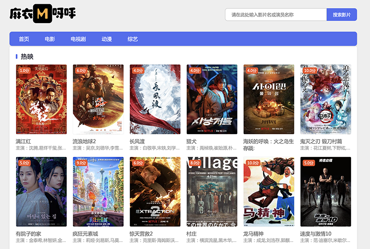370x249 pixels.
Task: Open the 首页 nav tab
Action: tap(24, 39)
